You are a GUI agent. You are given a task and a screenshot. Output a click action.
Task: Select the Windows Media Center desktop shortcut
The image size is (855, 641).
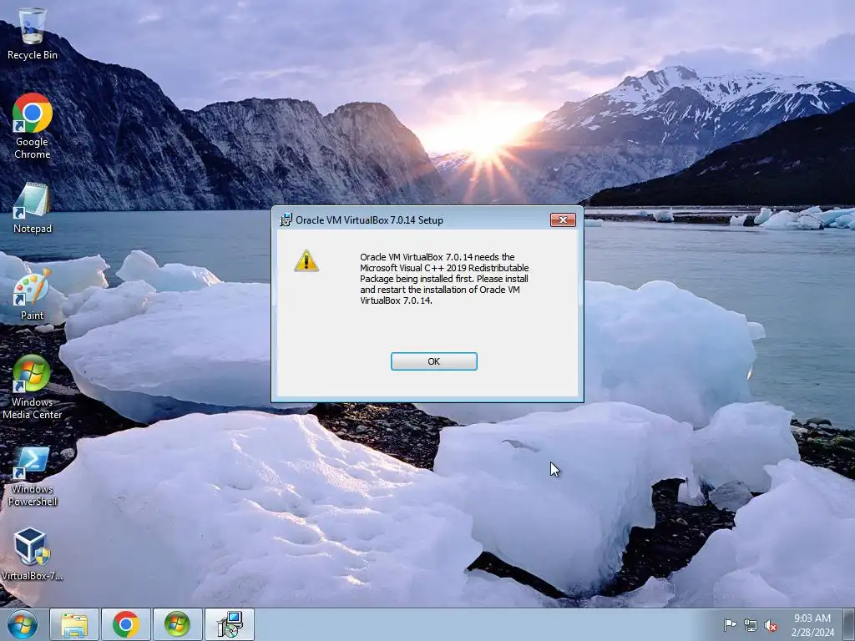tap(33, 387)
